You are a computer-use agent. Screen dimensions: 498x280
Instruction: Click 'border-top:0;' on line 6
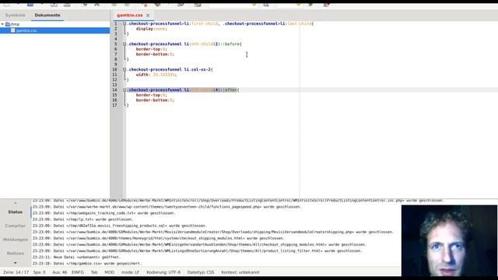[x=152, y=49]
